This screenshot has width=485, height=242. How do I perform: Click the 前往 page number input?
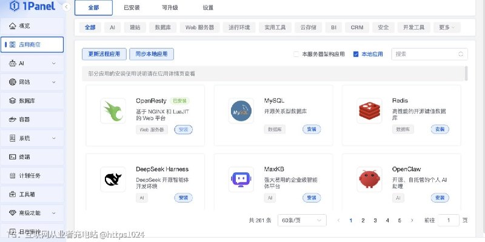(449, 220)
